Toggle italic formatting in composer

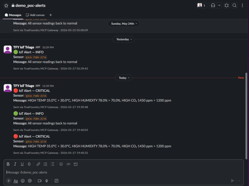tap(15, 164)
